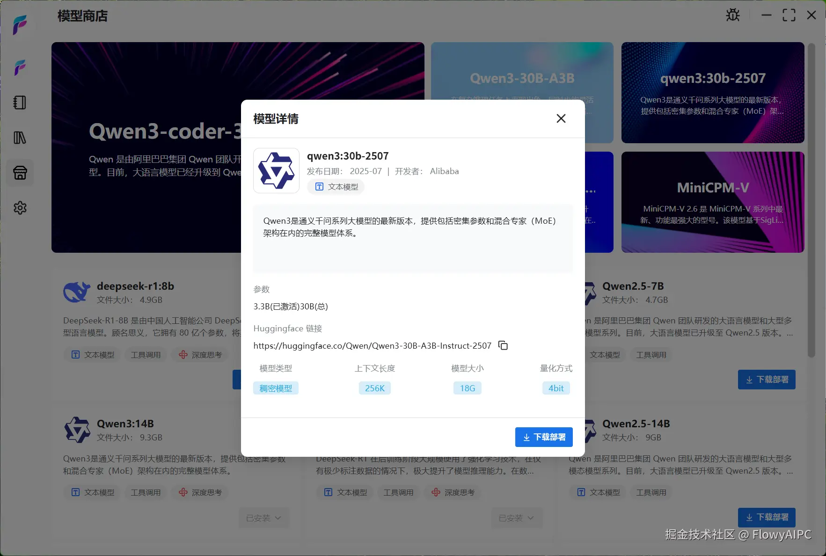Click 下载部署 on the Qwen2.5-7B card
The width and height of the screenshot is (826, 556).
(x=767, y=380)
